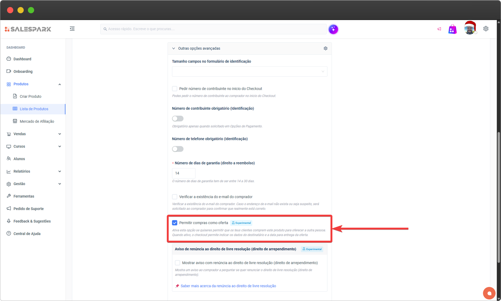Open the megaphone announcements icon

click(x=439, y=29)
